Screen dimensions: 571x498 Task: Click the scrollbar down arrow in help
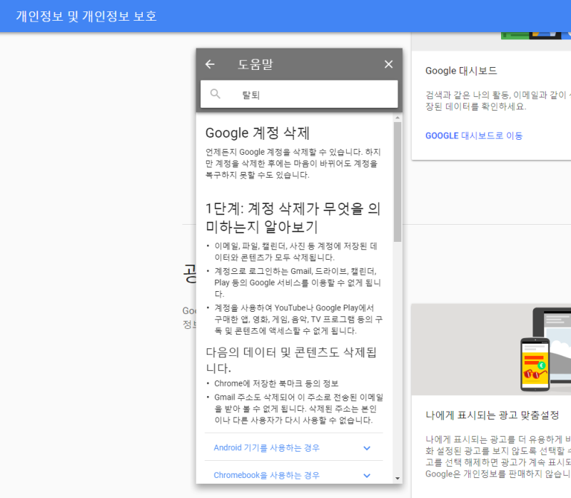coord(398,478)
